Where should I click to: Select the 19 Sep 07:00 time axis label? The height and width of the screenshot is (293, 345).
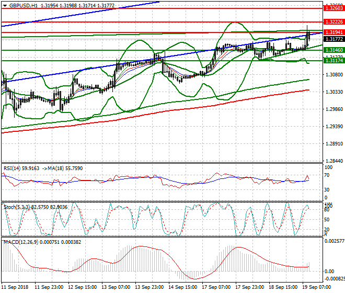(x=316, y=287)
